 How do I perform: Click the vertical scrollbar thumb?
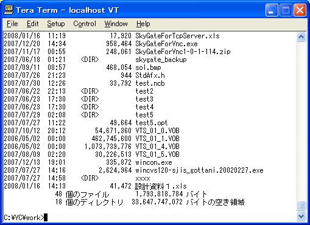(x=301, y=206)
